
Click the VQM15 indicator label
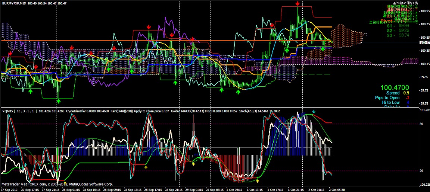(7, 111)
